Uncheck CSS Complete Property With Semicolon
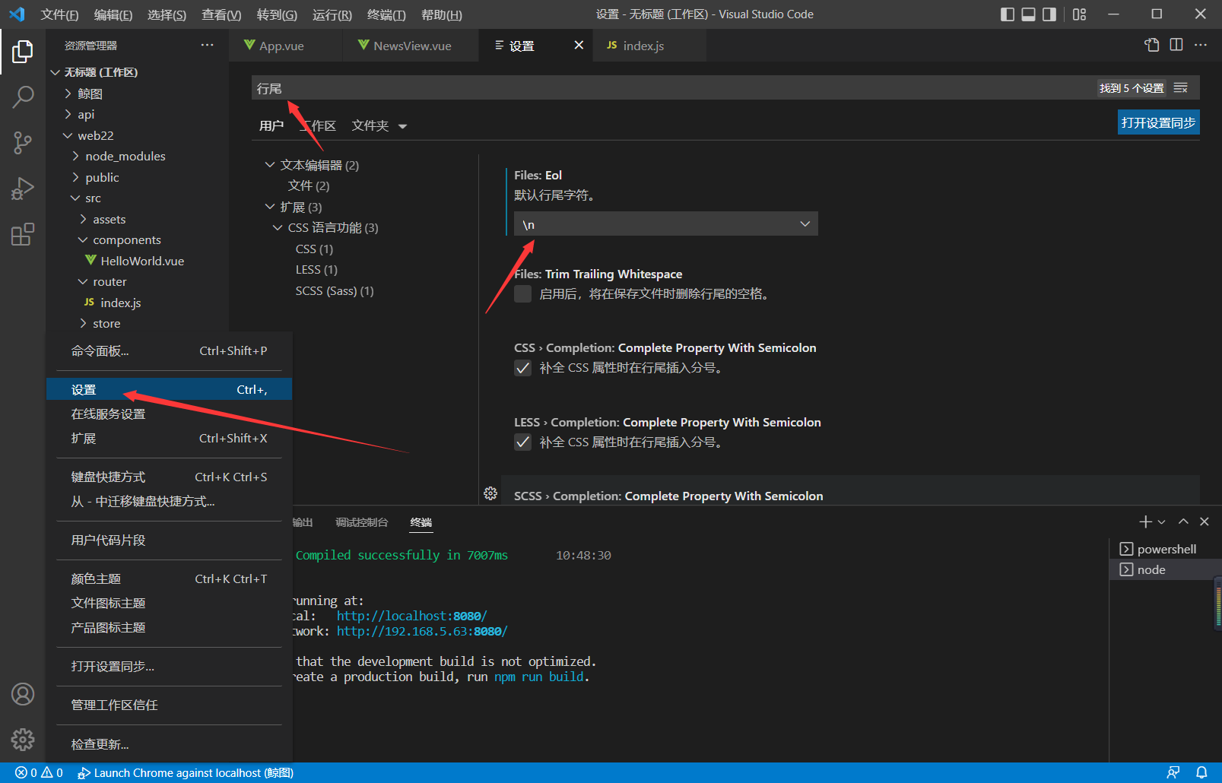1222x783 pixels. coord(522,368)
